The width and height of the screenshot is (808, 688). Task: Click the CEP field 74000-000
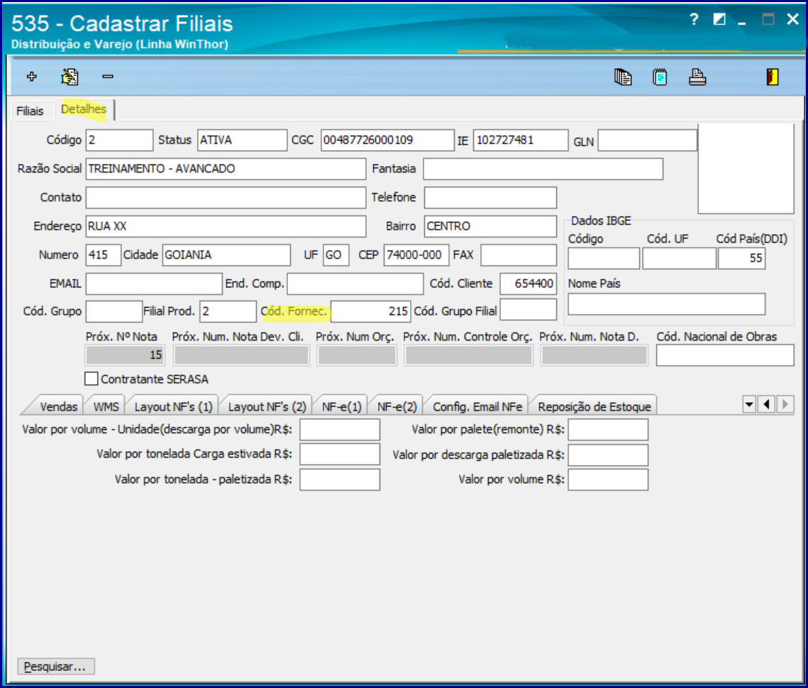click(x=416, y=255)
